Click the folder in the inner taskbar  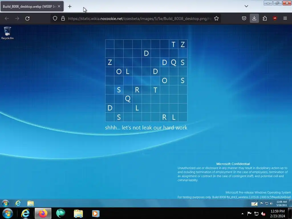pyautogui.click(x=31, y=203)
